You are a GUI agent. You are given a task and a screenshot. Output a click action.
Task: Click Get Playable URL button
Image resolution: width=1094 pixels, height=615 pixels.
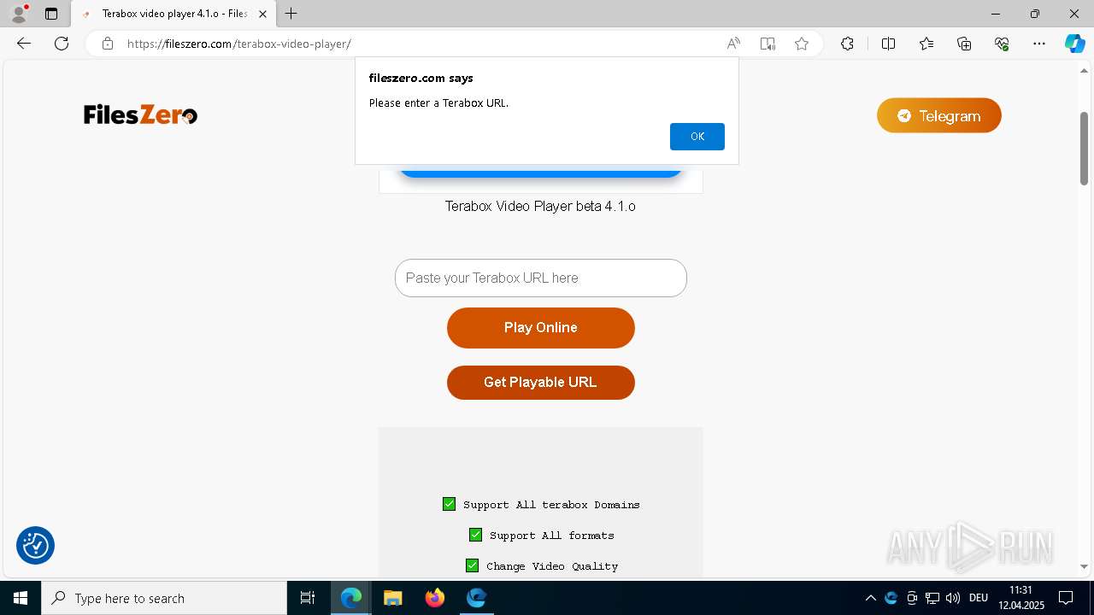click(x=540, y=382)
